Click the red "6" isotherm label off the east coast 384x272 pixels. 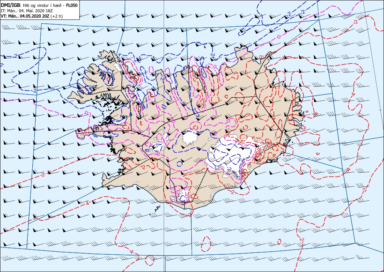[316, 114]
